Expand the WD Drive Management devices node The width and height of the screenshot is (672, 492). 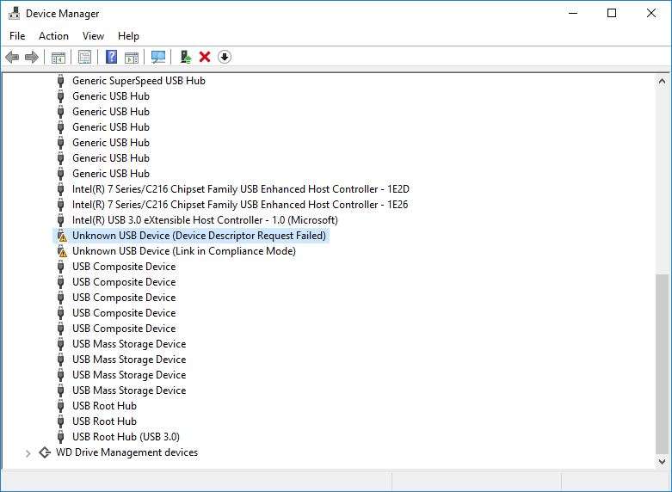point(28,453)
